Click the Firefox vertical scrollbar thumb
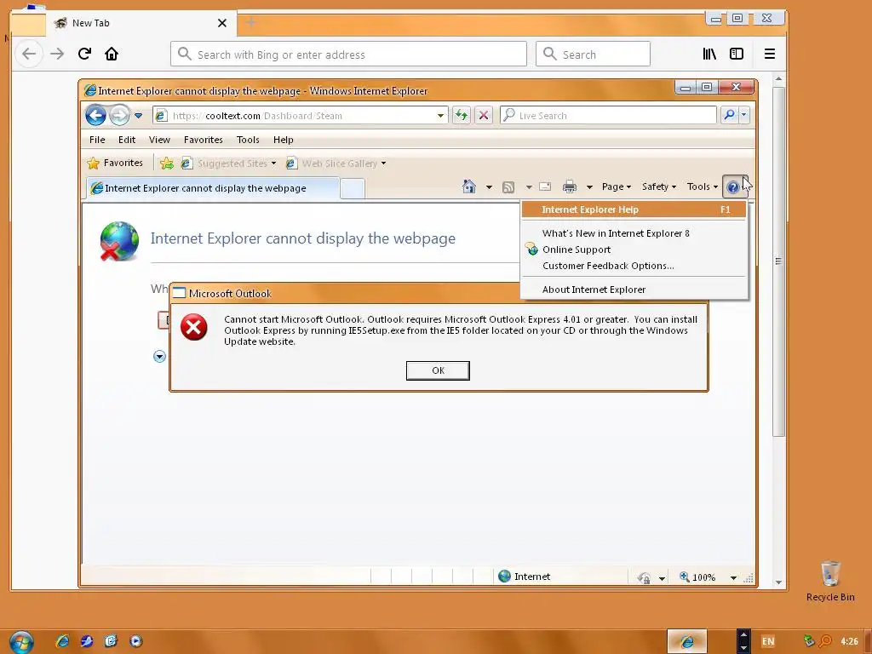The image size is (872, 654). (x=778, y=261)
